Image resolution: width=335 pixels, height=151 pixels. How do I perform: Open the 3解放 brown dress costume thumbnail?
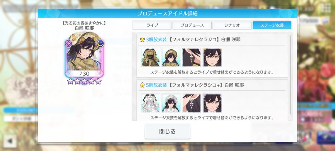point(150,58)
